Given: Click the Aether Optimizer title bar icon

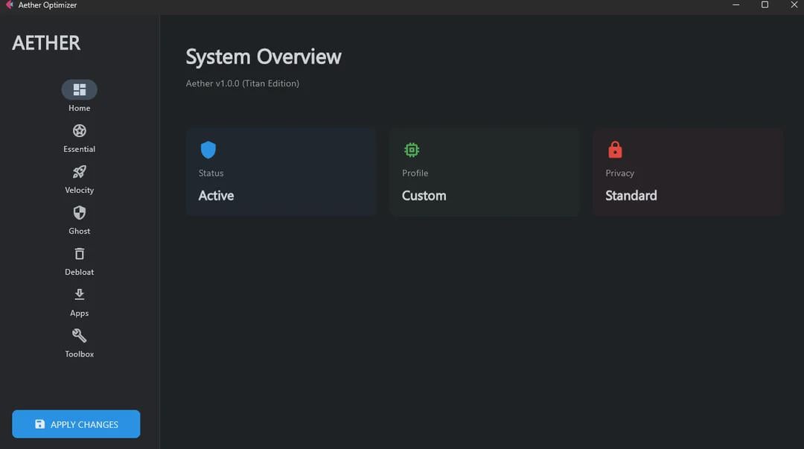Looking at the screenshot, I should coord(10,5).
